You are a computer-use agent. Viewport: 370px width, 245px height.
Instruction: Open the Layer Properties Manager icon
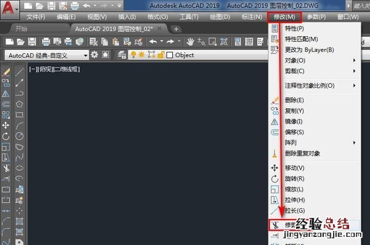pos(122,55)
